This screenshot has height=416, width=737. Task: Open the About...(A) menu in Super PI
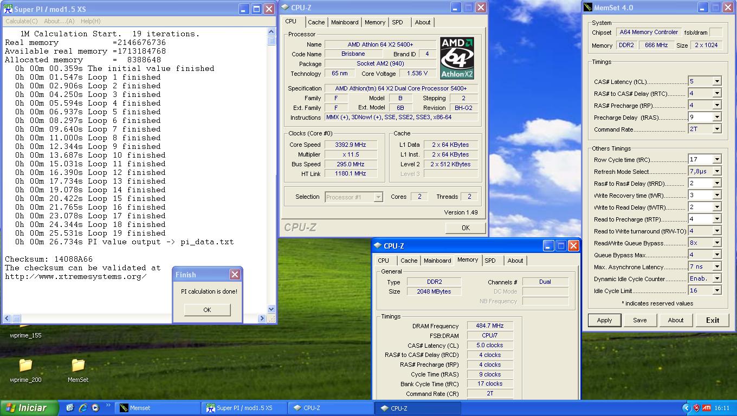[x=59, y=21]
